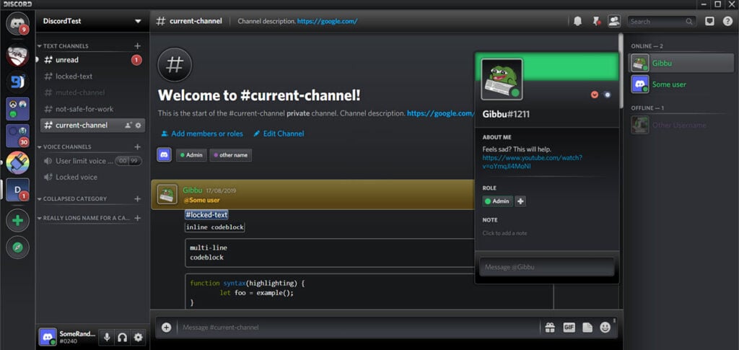Open gift Nitro icon in message bar
Image resolution: width=739 pixels, height=350 pixels.
pyautogui.click(x=550, y=328)
